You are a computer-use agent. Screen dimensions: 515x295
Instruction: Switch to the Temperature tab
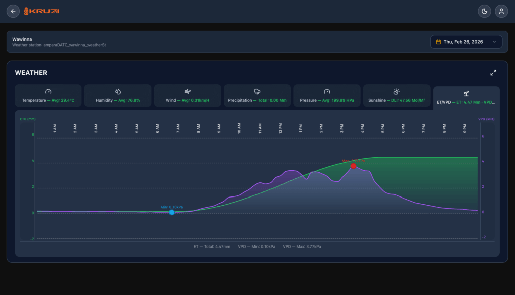tap(48, 96)
